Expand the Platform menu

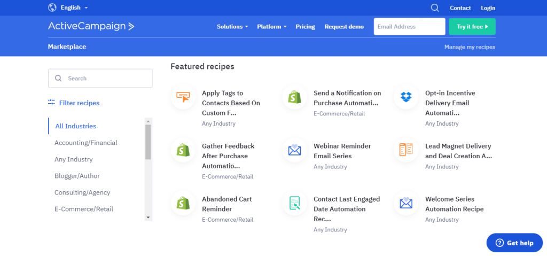pos(272,27)
